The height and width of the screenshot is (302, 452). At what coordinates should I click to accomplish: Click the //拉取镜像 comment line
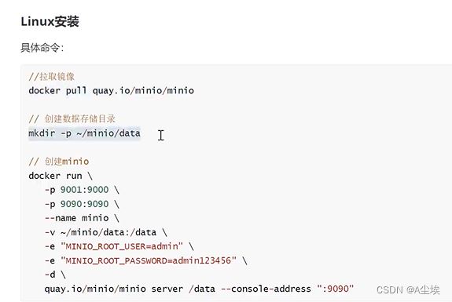click(52, 77)
